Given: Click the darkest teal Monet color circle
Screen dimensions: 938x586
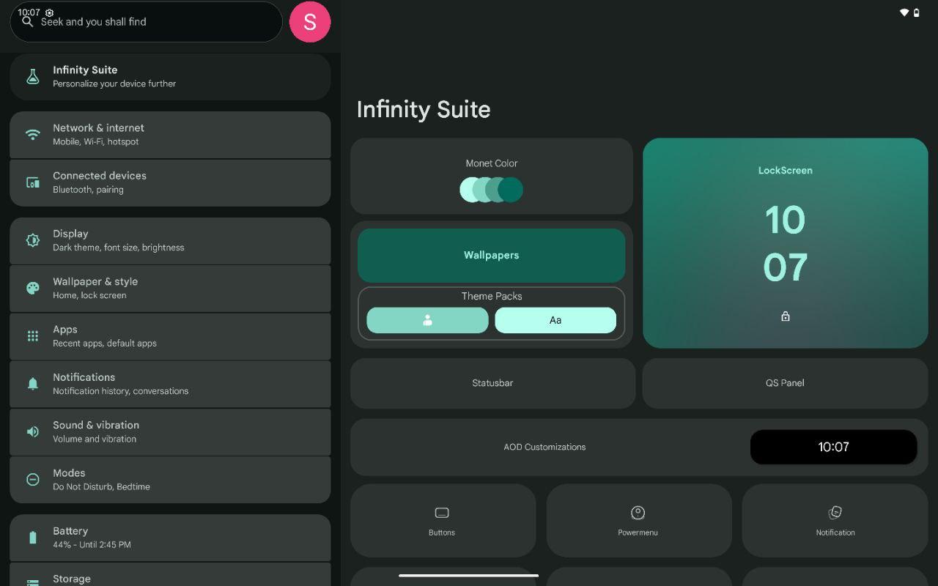Looking at the screenshot, I should 512,190.
